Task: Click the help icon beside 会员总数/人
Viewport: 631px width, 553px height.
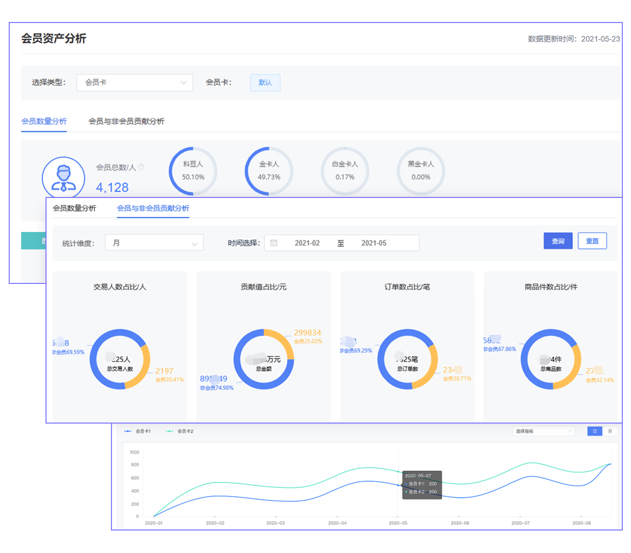Action: click(x=142, y=167)
